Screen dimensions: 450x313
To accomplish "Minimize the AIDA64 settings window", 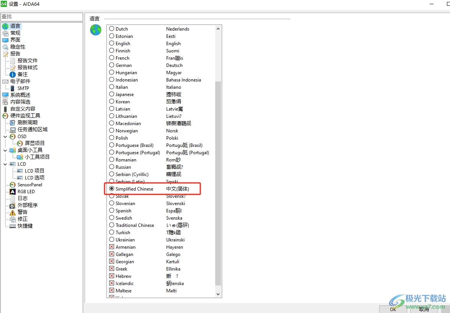I will (x=432, y=4).
